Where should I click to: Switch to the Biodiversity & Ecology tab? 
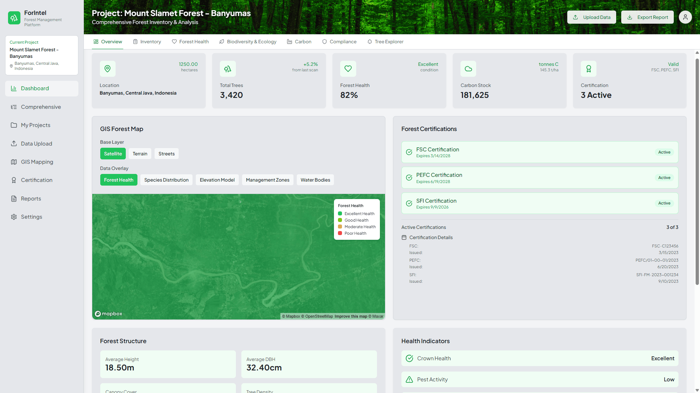point(248,42)
